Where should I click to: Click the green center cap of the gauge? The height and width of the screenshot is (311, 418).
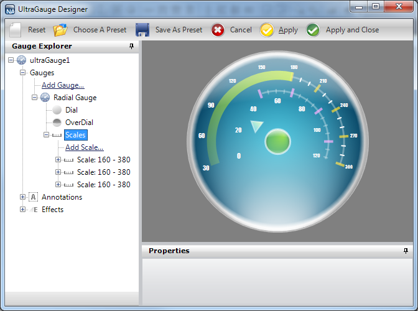point(277,142)
